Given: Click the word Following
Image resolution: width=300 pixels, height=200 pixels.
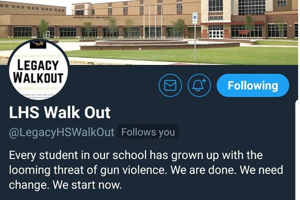Looking at the screenshot, I should (252, 85).
